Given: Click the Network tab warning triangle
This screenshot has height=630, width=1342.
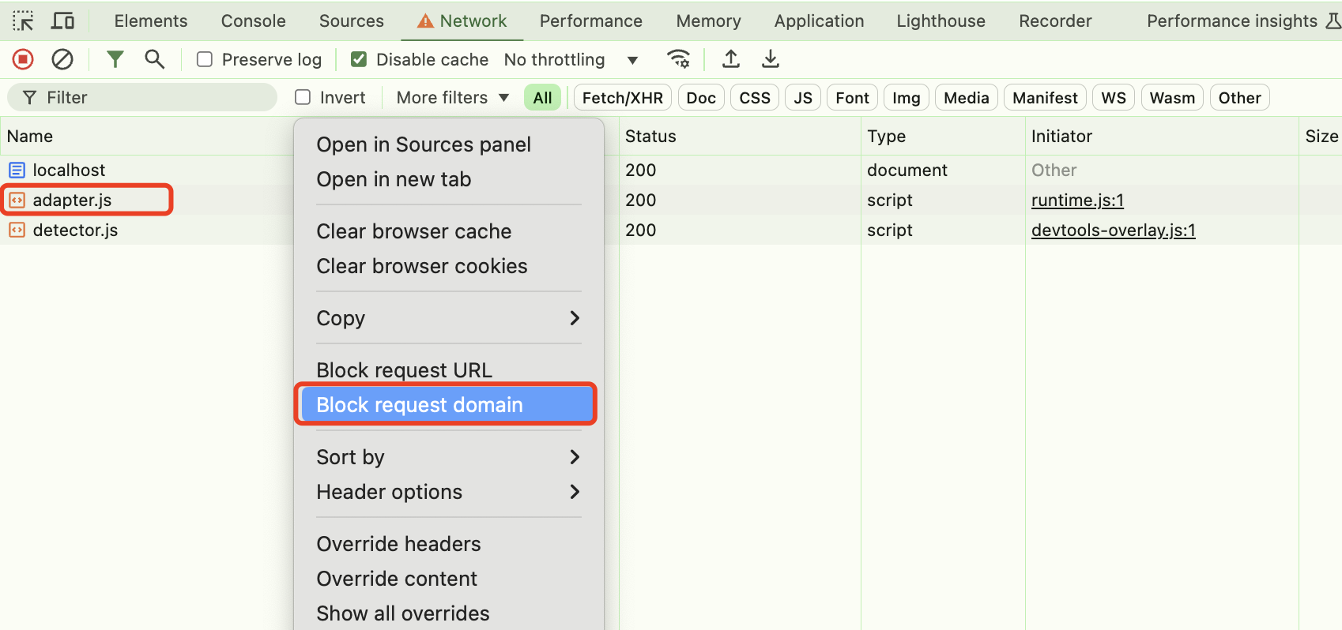Looking at the screenshot, I should [425, 21].
